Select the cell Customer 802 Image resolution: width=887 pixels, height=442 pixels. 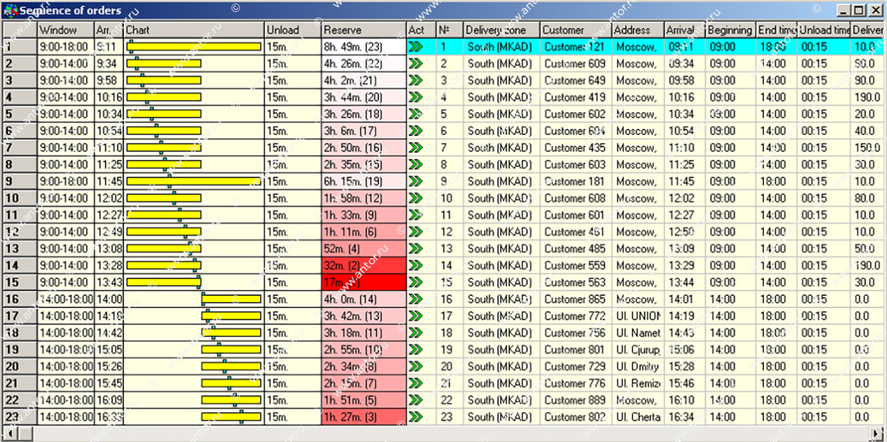pos(576,416)
